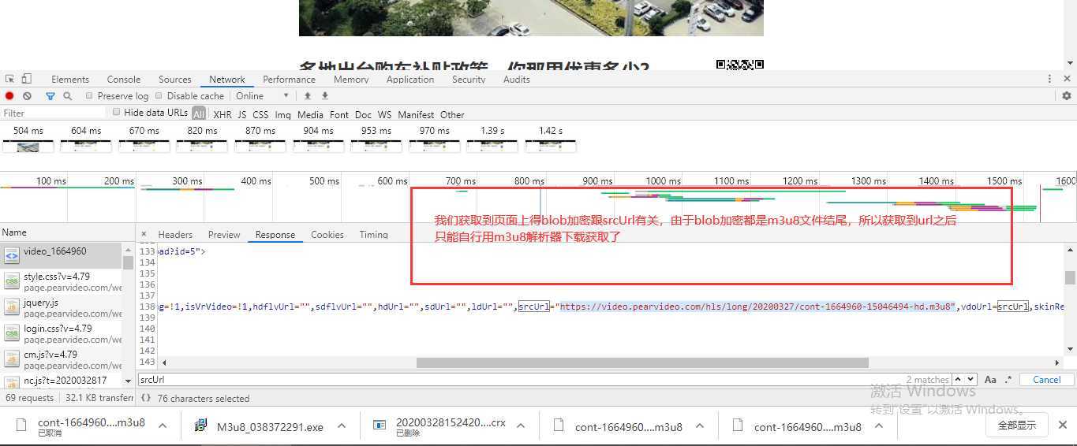Select the jquery.js request
The image size is (1077, 446).
pos(62,307)
